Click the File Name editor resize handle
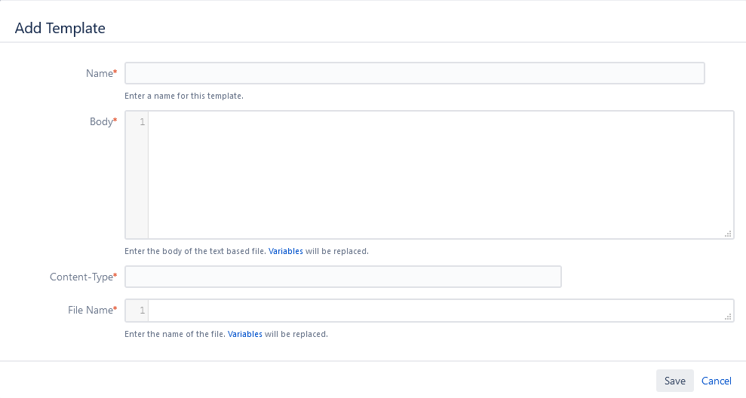Screen dimensions: 746x398 728,317
